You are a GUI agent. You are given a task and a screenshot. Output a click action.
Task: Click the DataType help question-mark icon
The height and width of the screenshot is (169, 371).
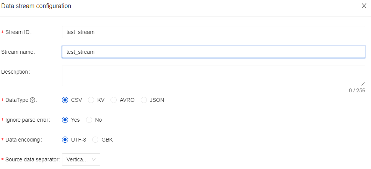pos(33,100)
